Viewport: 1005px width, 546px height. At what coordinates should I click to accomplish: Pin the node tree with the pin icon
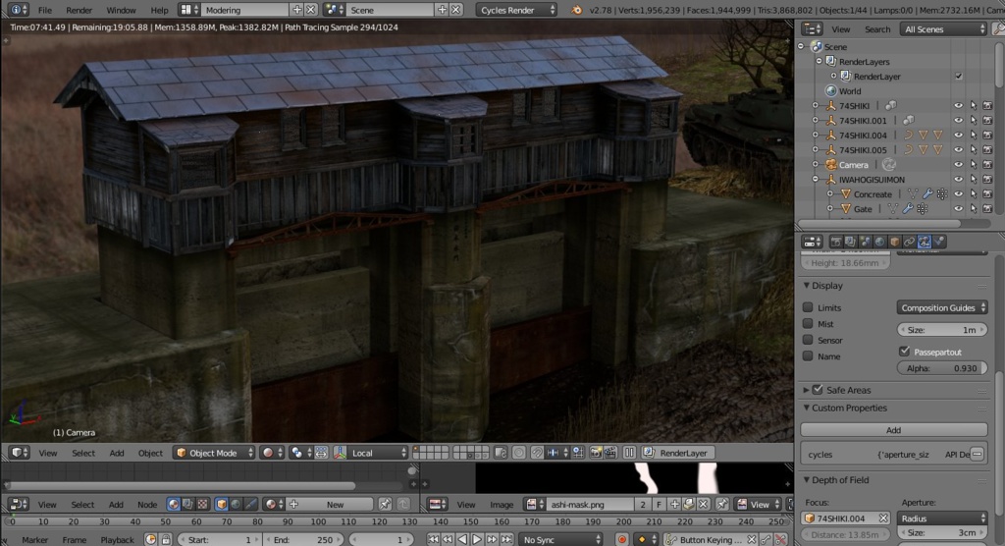385,505
